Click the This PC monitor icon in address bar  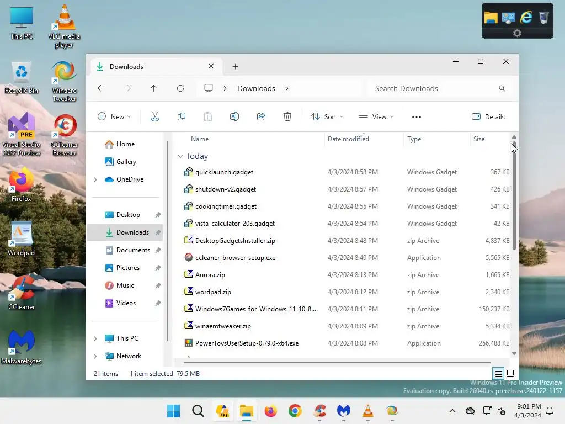tap(208, 88)
